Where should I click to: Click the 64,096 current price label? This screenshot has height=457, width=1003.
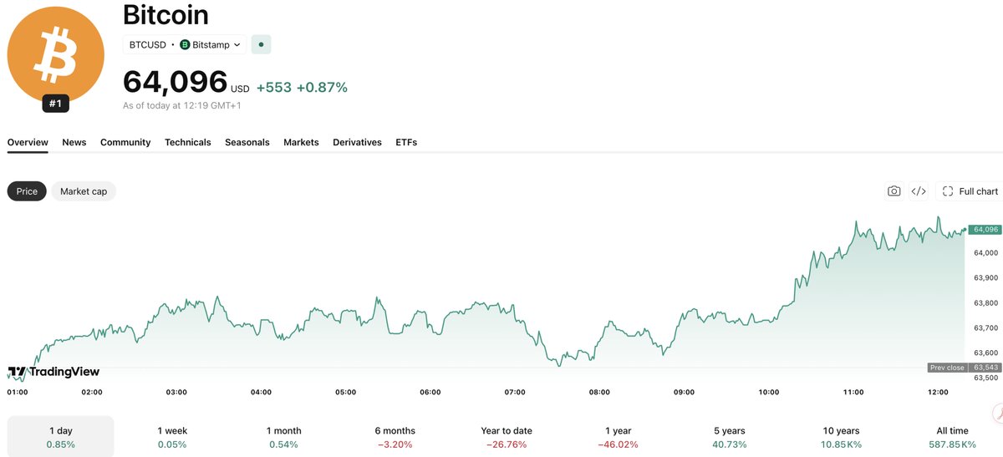985,229
